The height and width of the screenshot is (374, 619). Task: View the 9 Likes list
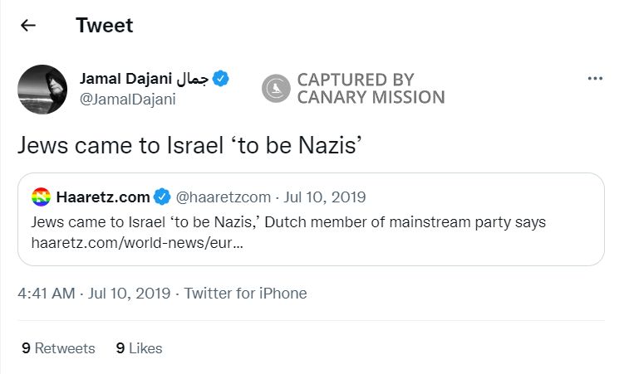pos(139,348)
